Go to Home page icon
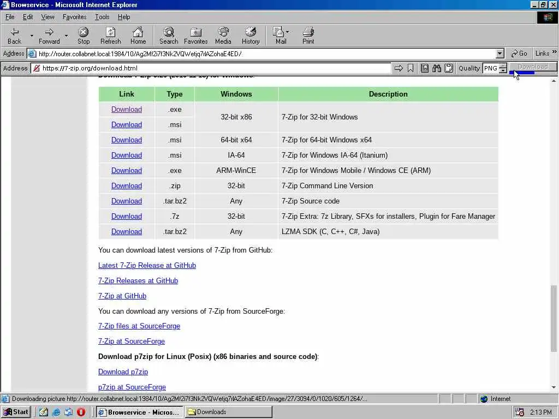The image size is (559, 419). [x=138, y=35]
